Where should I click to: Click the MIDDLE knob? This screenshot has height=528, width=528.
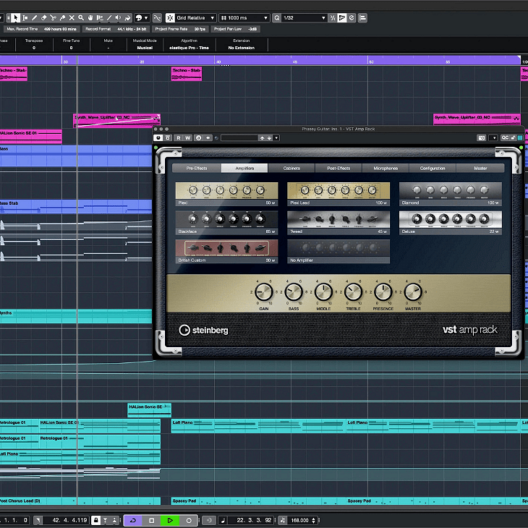(x=323, y=292)
